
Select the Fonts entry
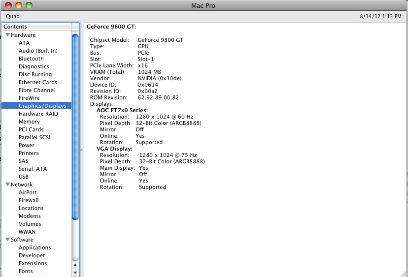coord(26,271)
